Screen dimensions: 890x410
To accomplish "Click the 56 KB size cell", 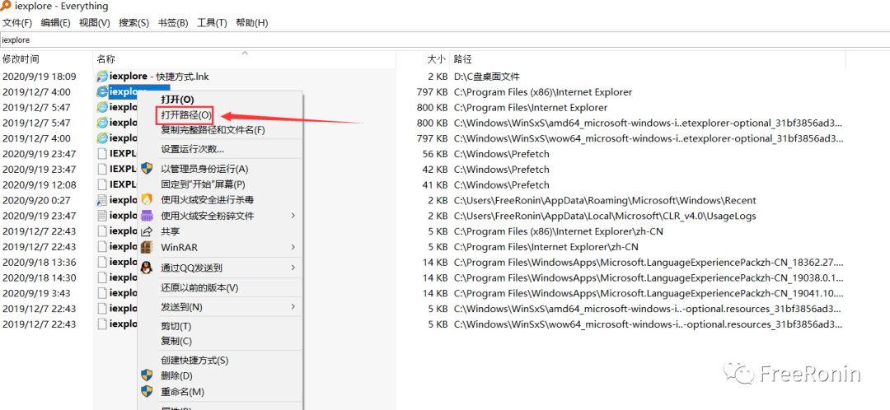I will point(433,154).
